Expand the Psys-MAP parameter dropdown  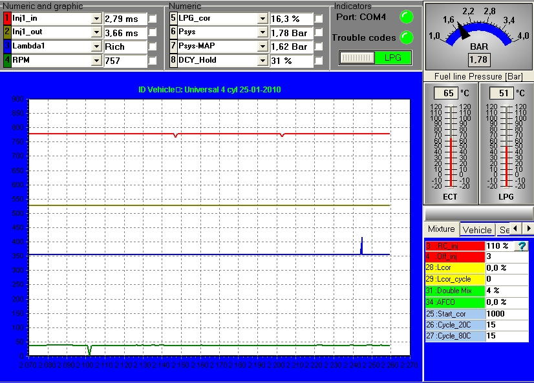[x=262, y=47]
